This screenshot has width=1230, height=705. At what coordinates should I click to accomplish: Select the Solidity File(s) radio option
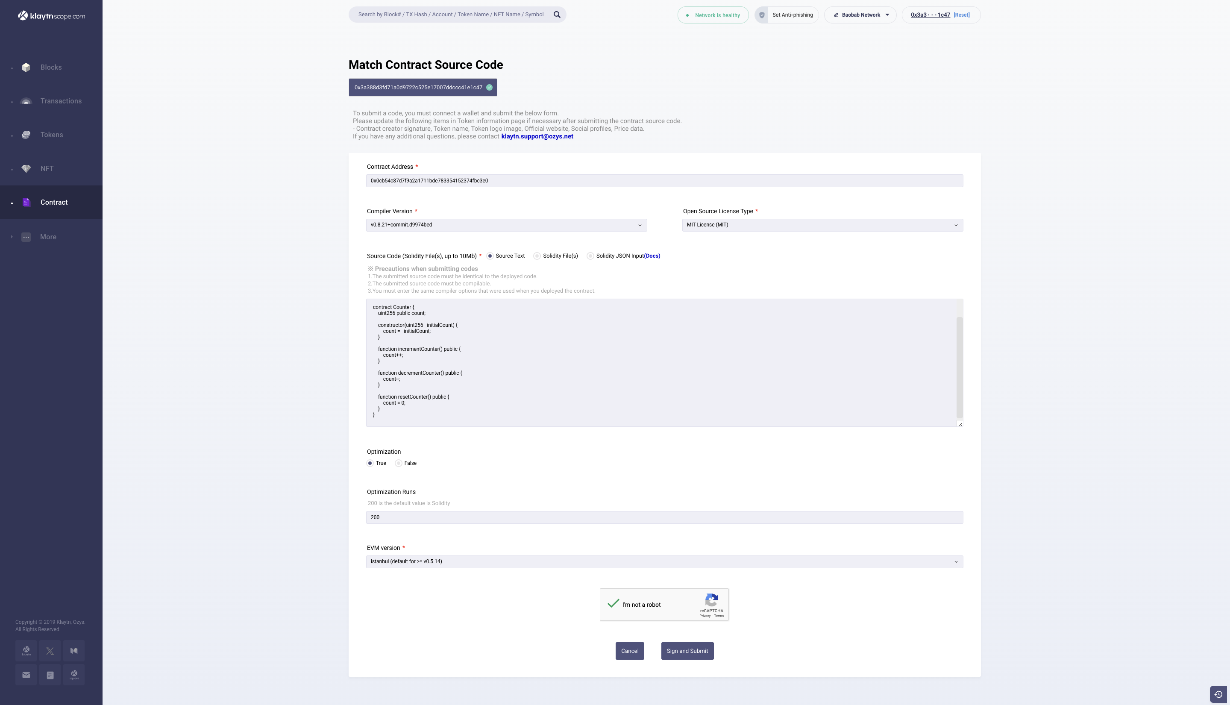[x=537, y=256]
